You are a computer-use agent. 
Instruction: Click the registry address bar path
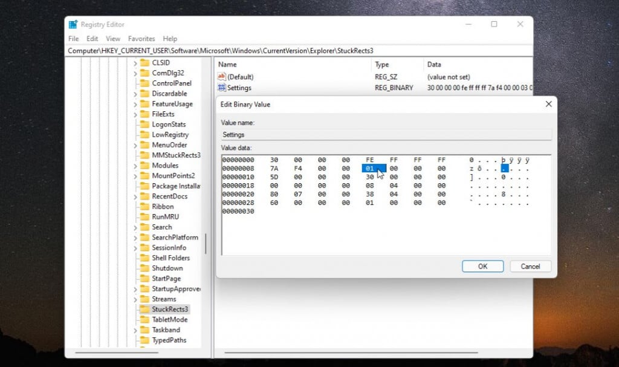[x=220, y=51]
